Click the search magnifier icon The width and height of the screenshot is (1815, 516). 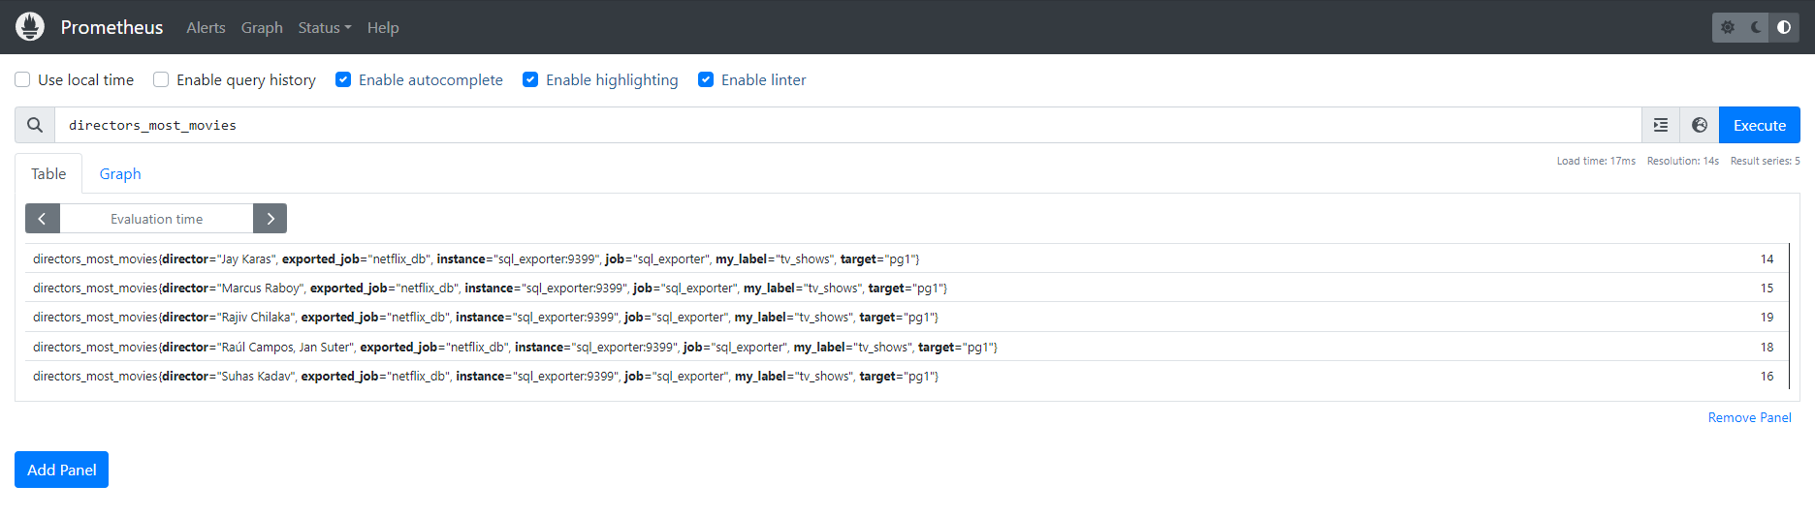(x=35, y=125)
